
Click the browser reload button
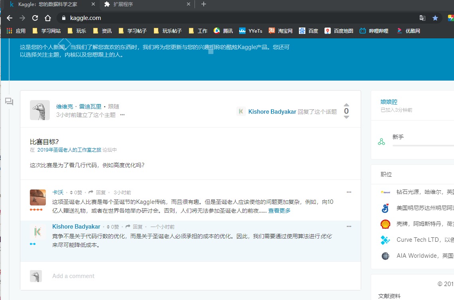(35, 18)
